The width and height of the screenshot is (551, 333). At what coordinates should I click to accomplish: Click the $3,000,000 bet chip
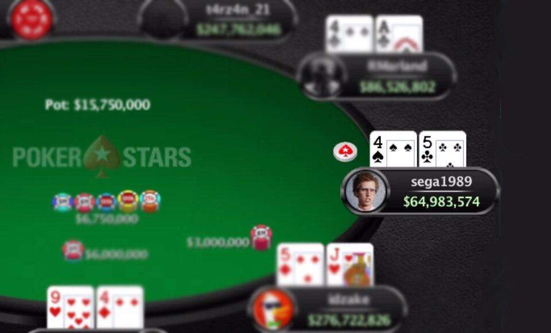click(x=261, y=237)
